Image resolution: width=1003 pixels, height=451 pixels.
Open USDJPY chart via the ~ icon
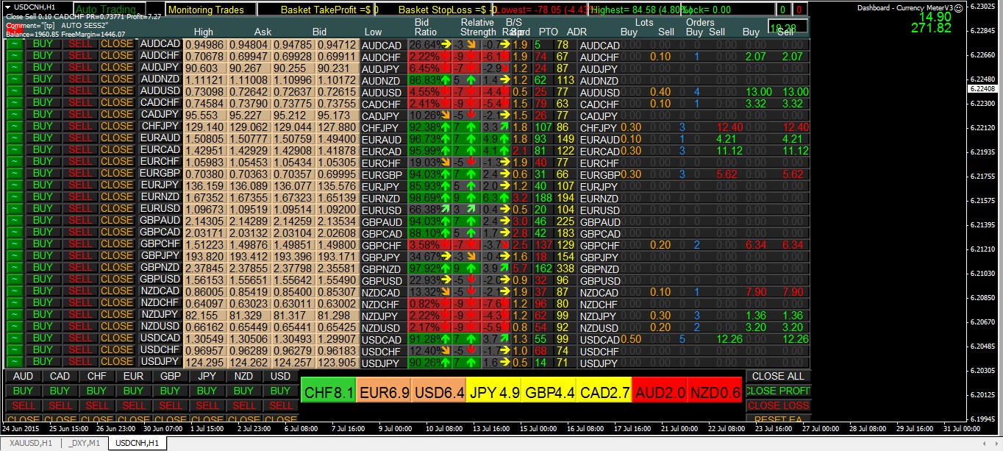[x=15, y=362]
